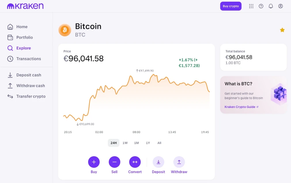This screenshot has width=291, height=183.
Task: Toggle the Bitcoin favorite star
Action: (282, 30)
